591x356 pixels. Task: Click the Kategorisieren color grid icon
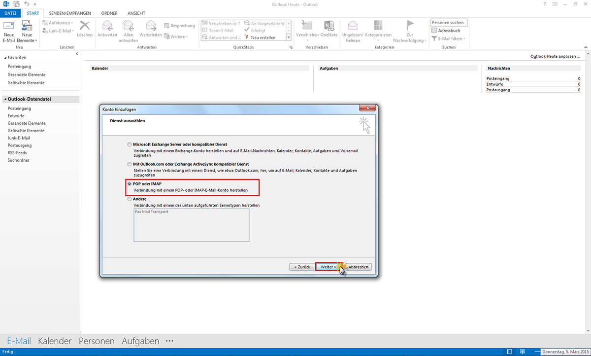point(378,26)
